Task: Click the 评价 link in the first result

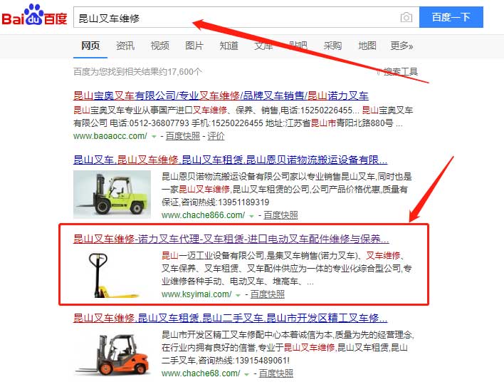Action: point(216,136)
